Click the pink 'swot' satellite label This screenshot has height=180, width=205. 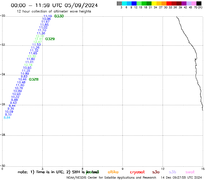[x=190, y=172]
